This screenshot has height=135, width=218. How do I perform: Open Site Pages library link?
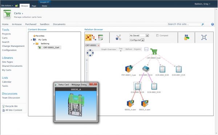tap(8, 62)
